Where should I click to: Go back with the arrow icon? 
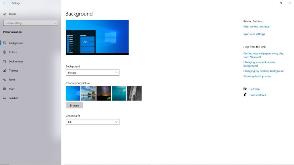pyautogui.click(x=5, y=3)
